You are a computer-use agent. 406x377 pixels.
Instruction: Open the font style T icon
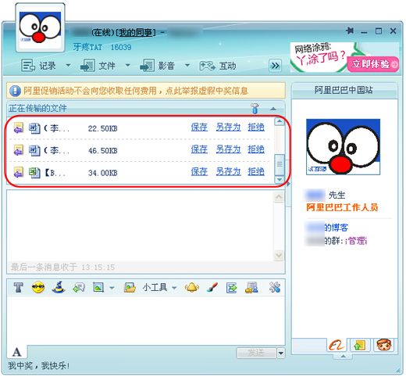[19, 288]
